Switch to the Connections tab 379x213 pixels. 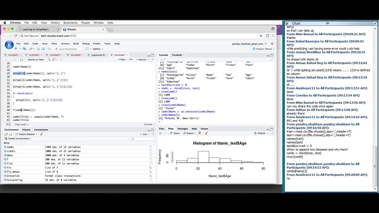coord(41,130)
